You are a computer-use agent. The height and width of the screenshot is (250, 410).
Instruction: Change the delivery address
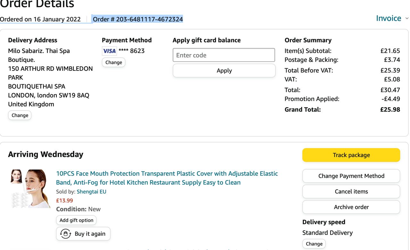[20, 115]
